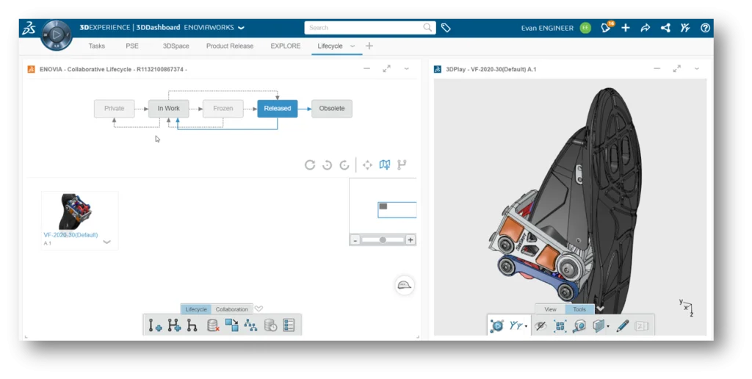
Task: Click the minimap zoom slider handle
Action: 383,240
